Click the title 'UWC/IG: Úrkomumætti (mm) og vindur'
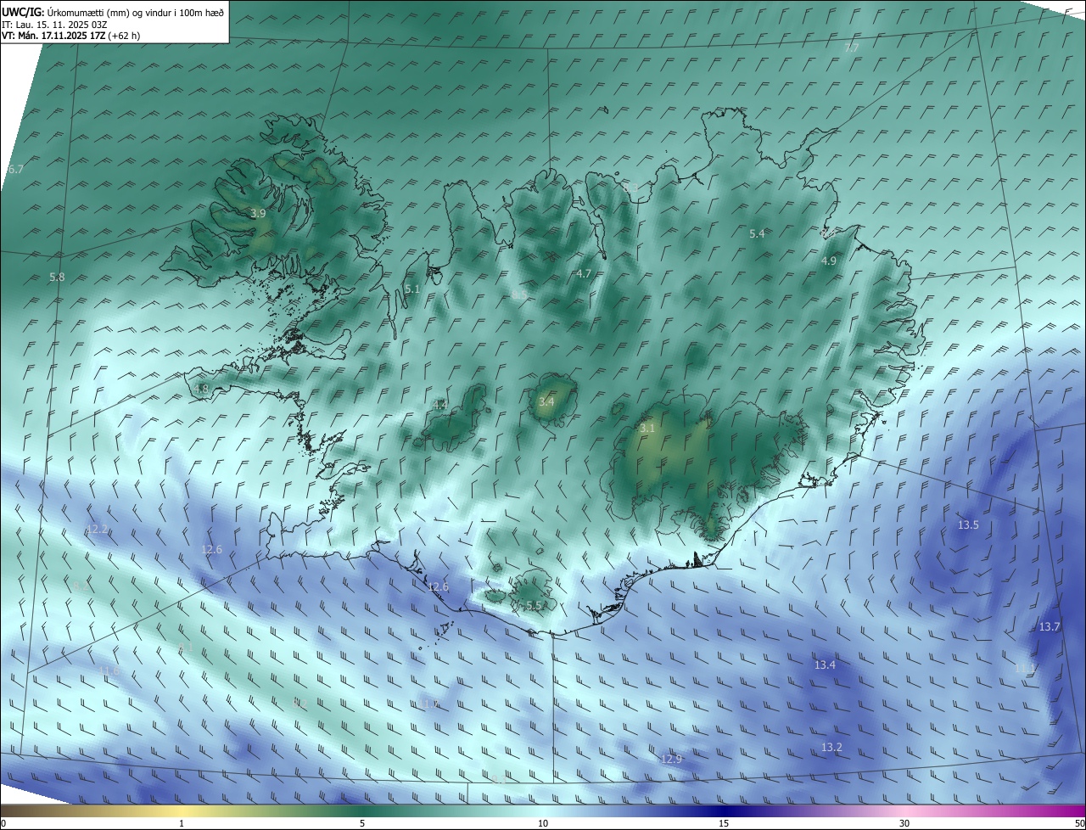1086x830 pixels. pos(113,12)
